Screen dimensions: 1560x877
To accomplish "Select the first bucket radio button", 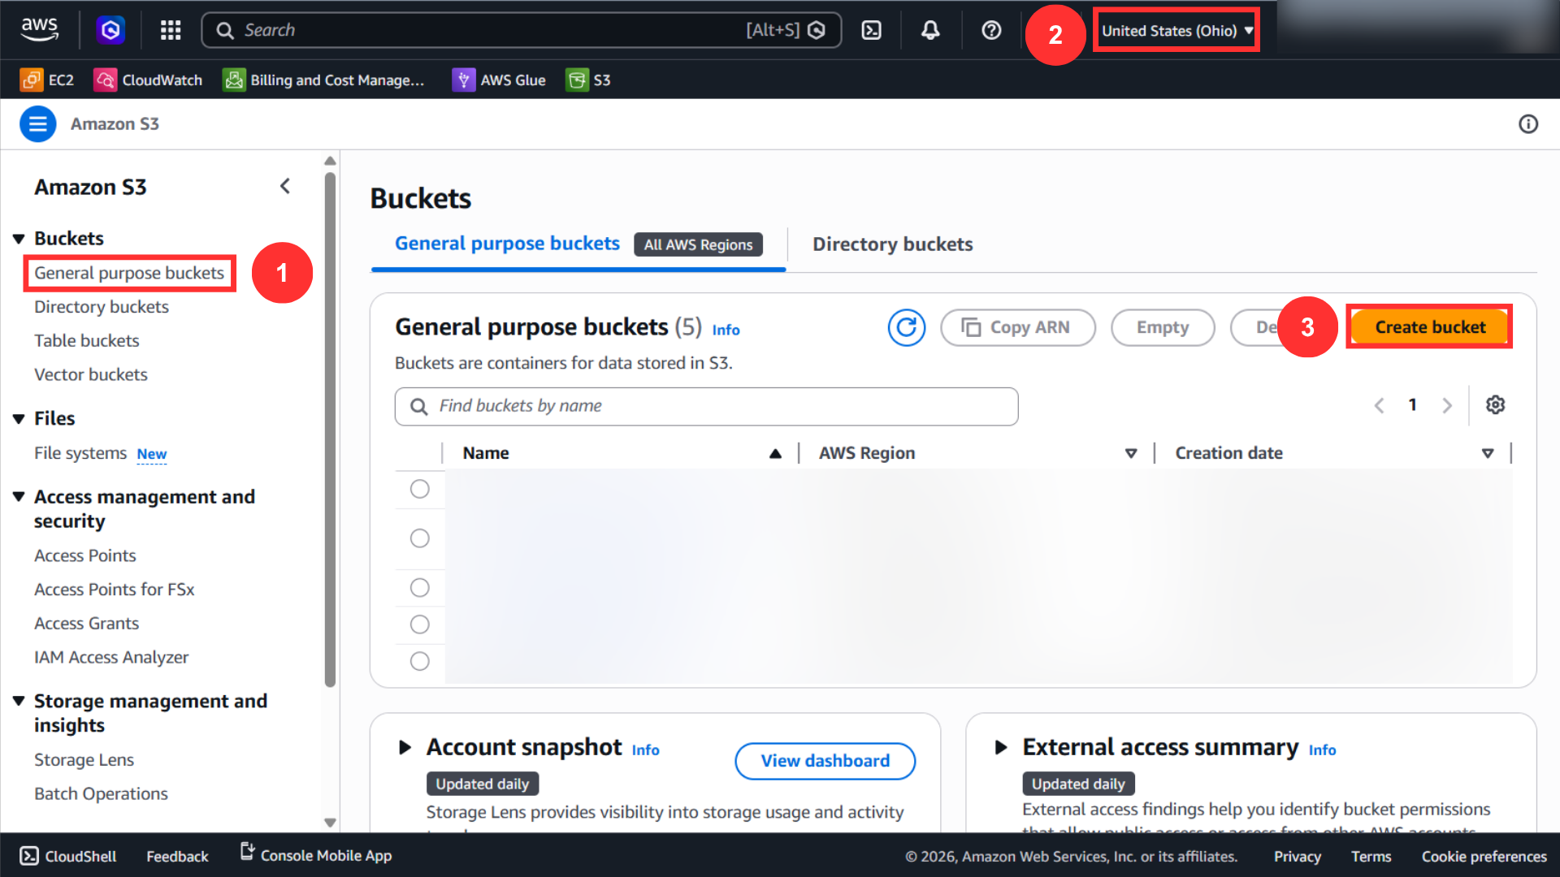I will coord(419,489).
